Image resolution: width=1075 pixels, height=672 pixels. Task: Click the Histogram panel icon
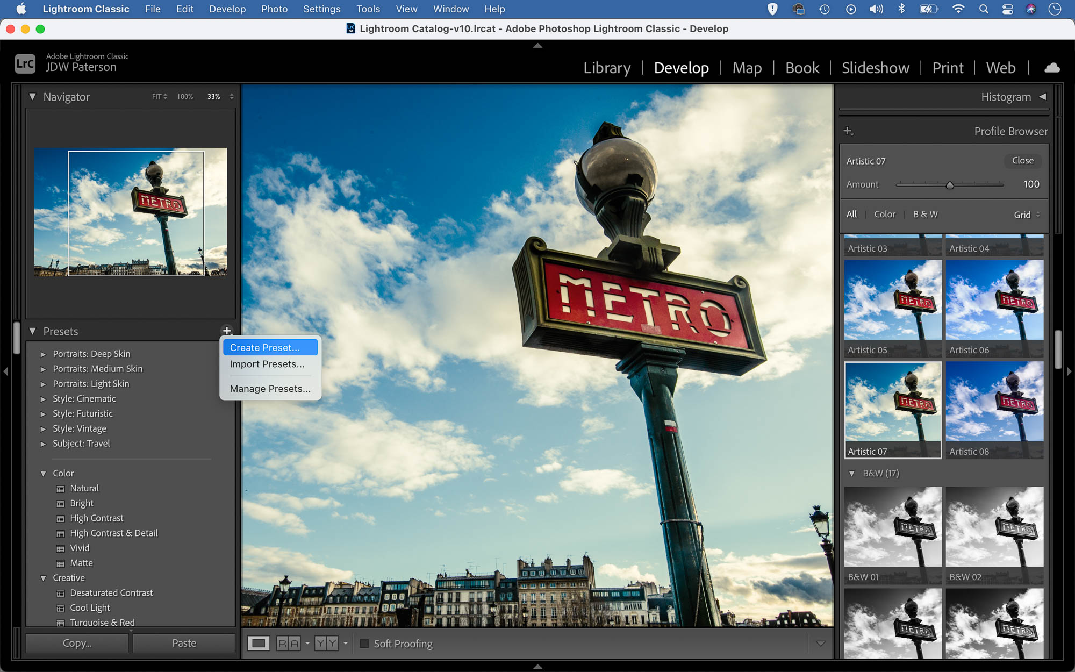1044,97
